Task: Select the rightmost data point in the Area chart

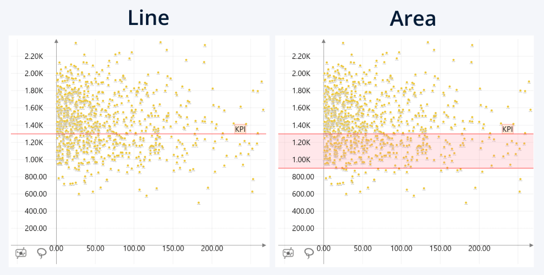Action: point(530,110)
